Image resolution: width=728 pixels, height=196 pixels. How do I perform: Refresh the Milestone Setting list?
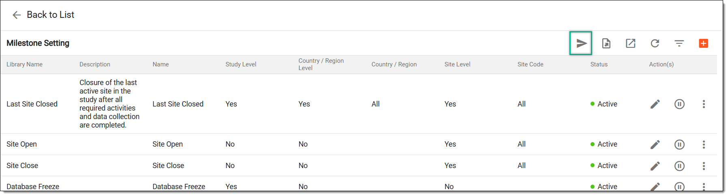(x=655, y=43)
